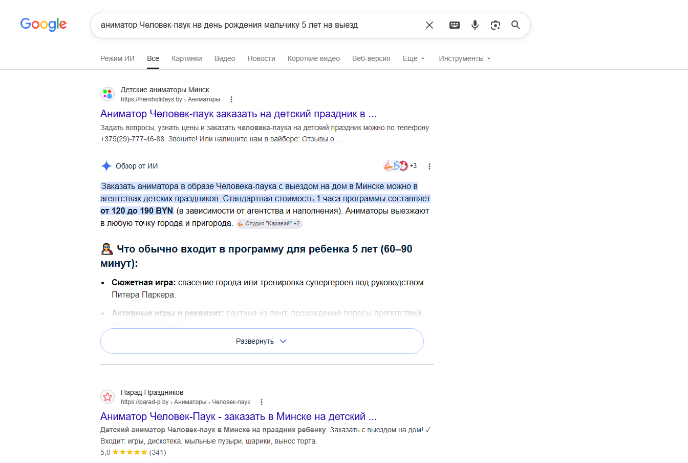
Task: Switch to Режим ИИ tab
Action: point(117,58)
